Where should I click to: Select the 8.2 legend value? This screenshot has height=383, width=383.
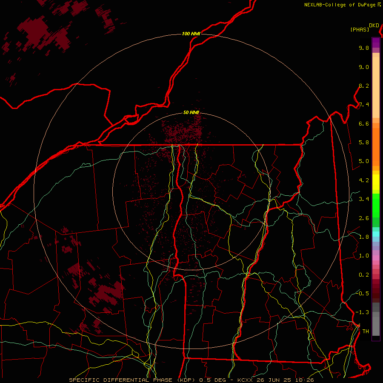364,86
